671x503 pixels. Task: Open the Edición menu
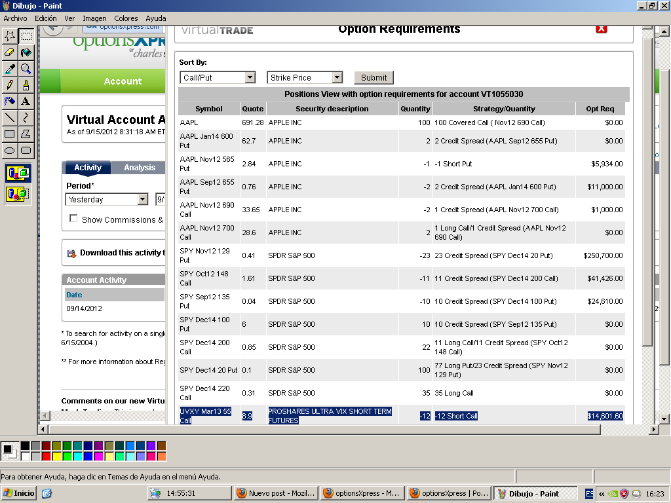click(46, 18)
